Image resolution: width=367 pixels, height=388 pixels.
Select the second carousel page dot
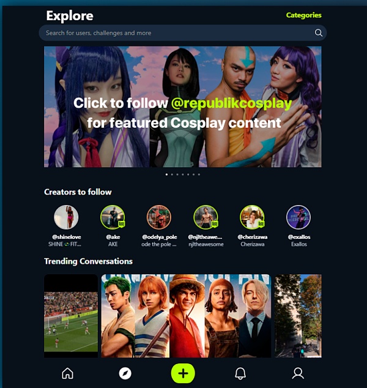tap(172, 174)
